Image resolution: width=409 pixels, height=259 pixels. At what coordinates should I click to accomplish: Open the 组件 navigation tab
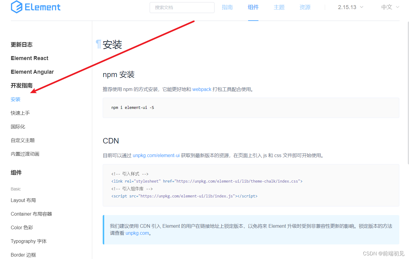point(253,7)
